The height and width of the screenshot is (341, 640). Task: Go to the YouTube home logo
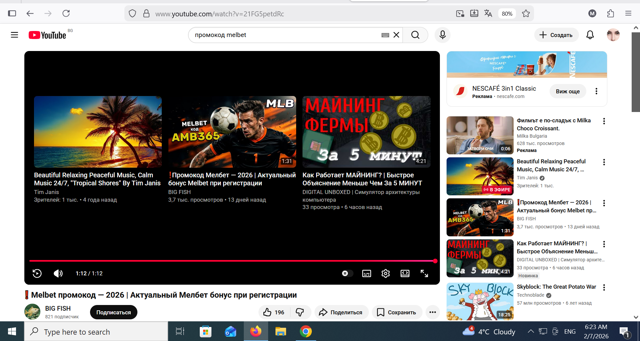click(47, 35)
